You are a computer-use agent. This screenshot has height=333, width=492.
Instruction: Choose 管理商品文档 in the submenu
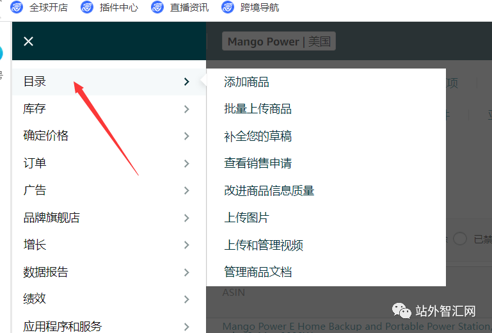[x=258, y=272]
